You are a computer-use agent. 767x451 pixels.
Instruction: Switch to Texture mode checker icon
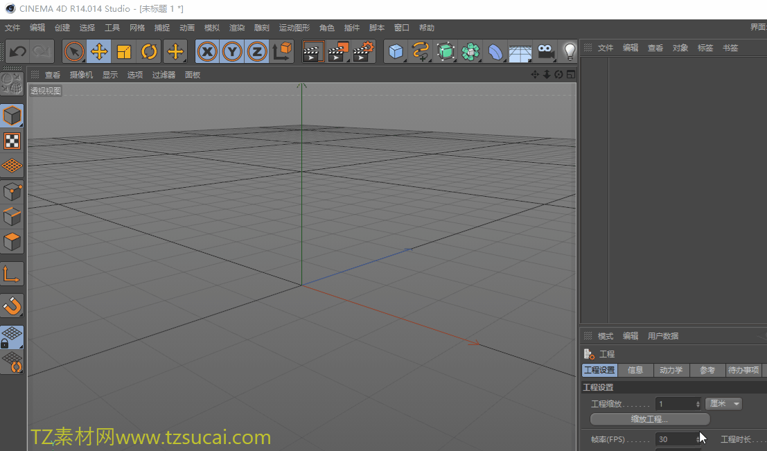pyautogui.click(x=12, y=141)
